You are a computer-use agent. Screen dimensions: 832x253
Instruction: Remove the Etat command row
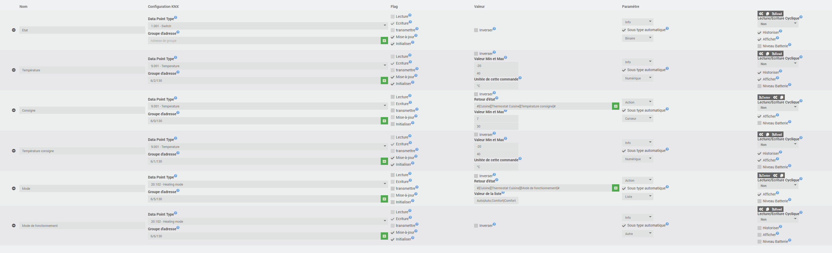14,30
